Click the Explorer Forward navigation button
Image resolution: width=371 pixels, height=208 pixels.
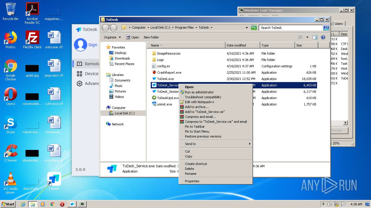(x=113, y=28)
